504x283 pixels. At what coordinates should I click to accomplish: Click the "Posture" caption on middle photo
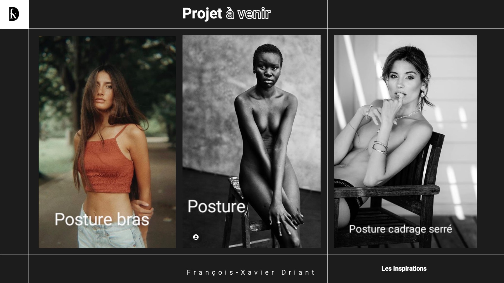tap(217, 206)
